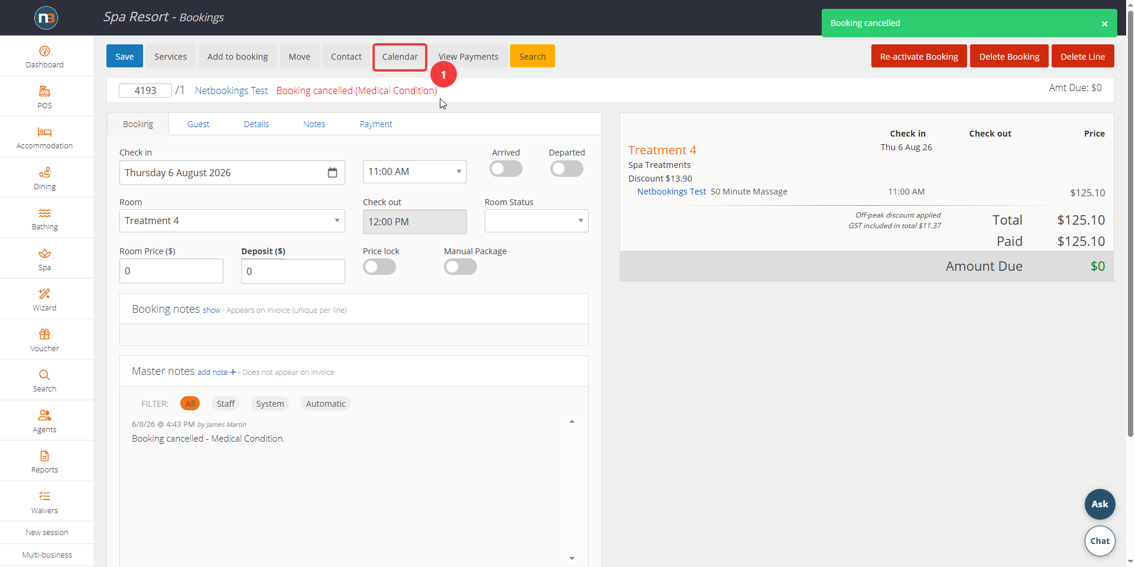Open the Search sidebar icon

coord(44,375)
